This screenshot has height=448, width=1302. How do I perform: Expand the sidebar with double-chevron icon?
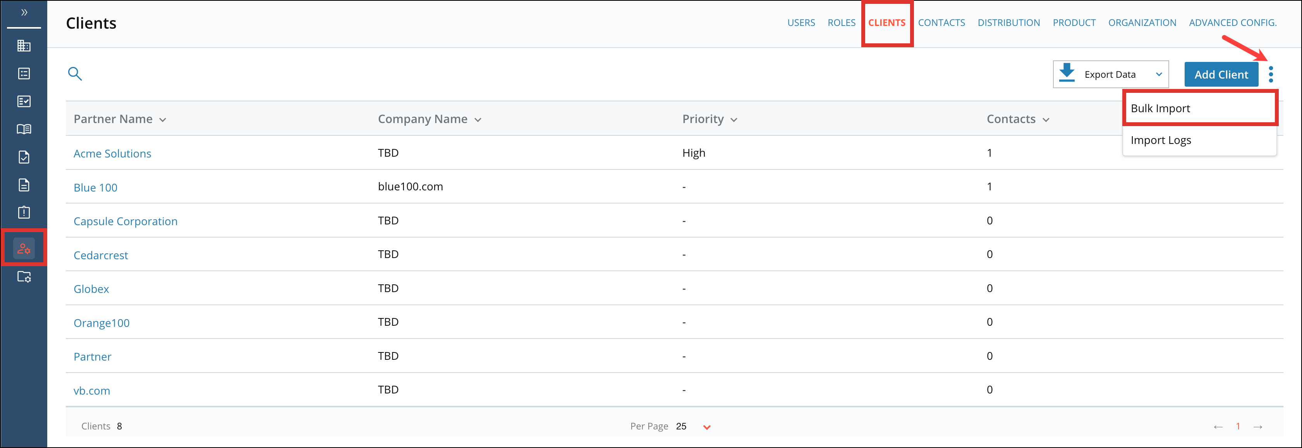coord(24,12)
